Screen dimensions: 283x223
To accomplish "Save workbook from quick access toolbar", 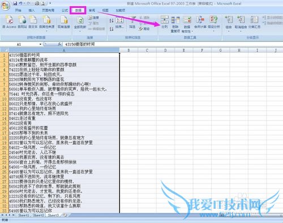I will [15, 3].
